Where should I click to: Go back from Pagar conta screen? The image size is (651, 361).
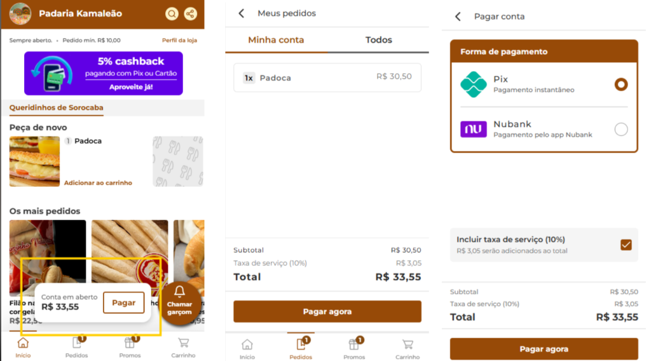(x=458, y=17)
